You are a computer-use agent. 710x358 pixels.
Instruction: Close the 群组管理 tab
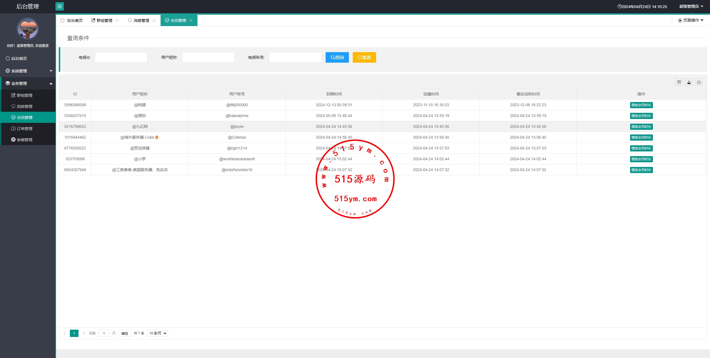pyautogui.click(x=117, y=21)
